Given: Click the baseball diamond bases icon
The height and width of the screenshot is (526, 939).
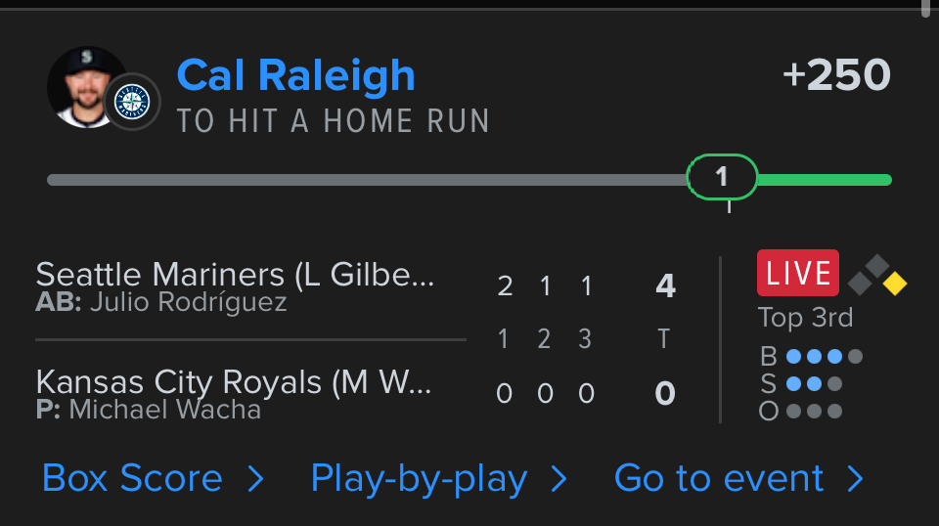Looking at the screenshot, I should point(876,276).
